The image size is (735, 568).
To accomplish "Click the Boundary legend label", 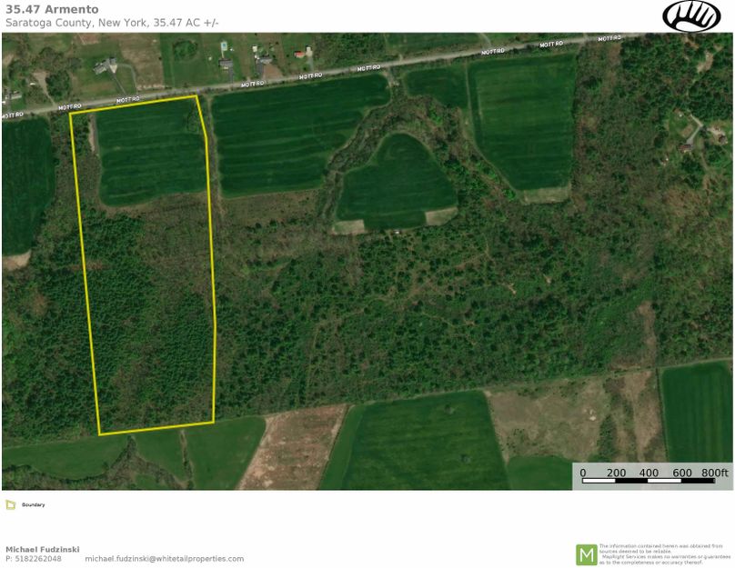I will point(34,504).
